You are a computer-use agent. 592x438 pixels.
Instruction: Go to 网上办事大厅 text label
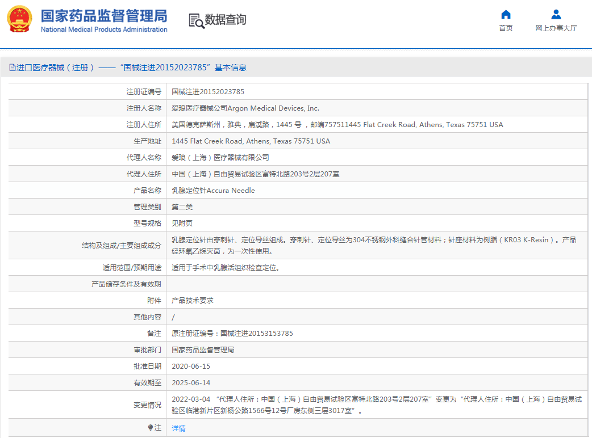(x=556, y=28)
